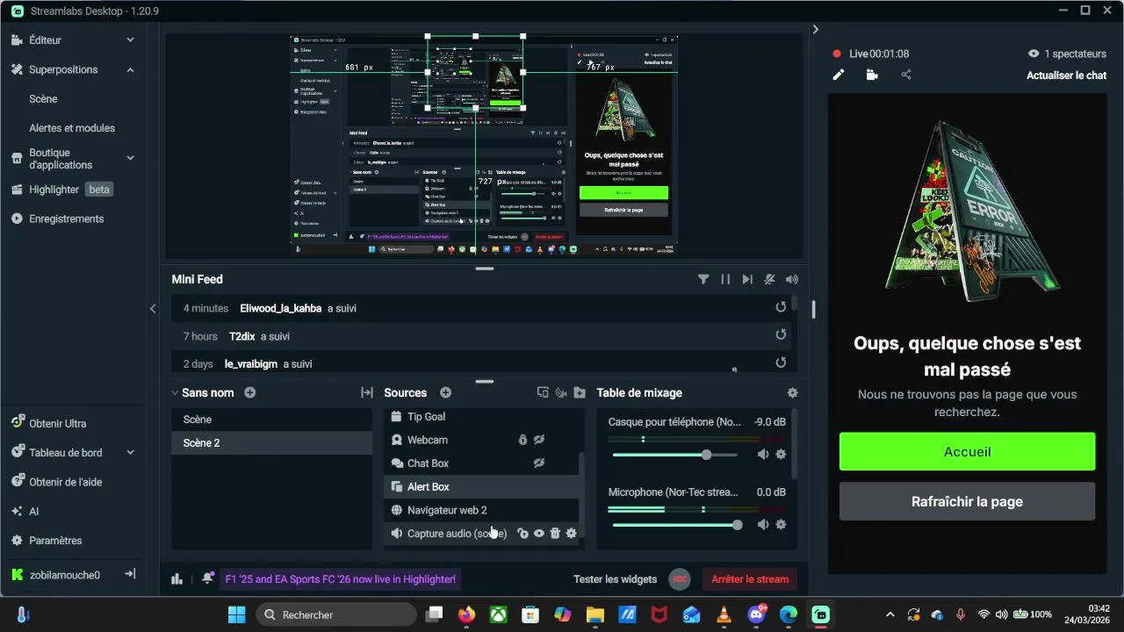Add a source folder icon
The image size is (1124, 632).
click(x=580, y=392)
